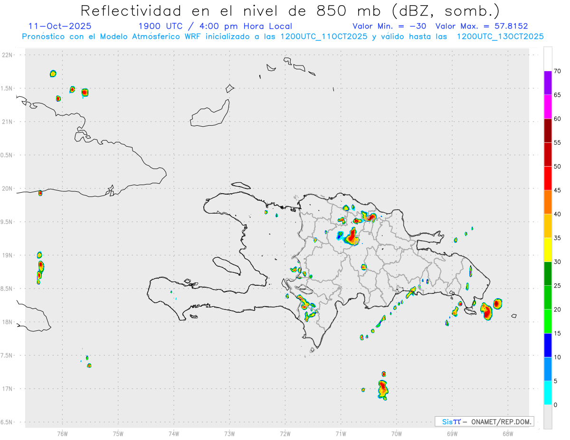Viewport: 570px width, 440px height.
Task: Pick the yellow 30–35 dBZ legend band
Action: pos(548,250)
